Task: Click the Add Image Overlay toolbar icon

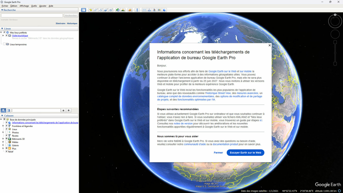Action: point(106,10)
